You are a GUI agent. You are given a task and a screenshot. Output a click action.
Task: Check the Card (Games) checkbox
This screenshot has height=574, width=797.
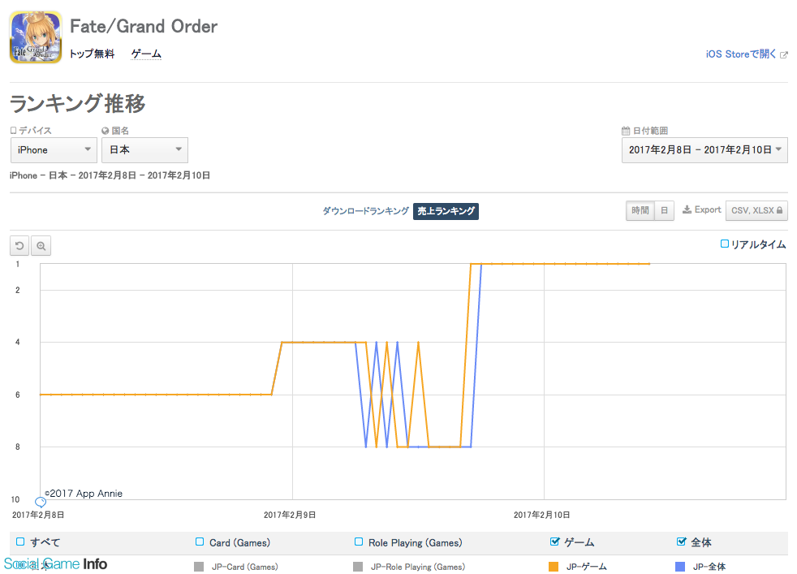(200, 542)
